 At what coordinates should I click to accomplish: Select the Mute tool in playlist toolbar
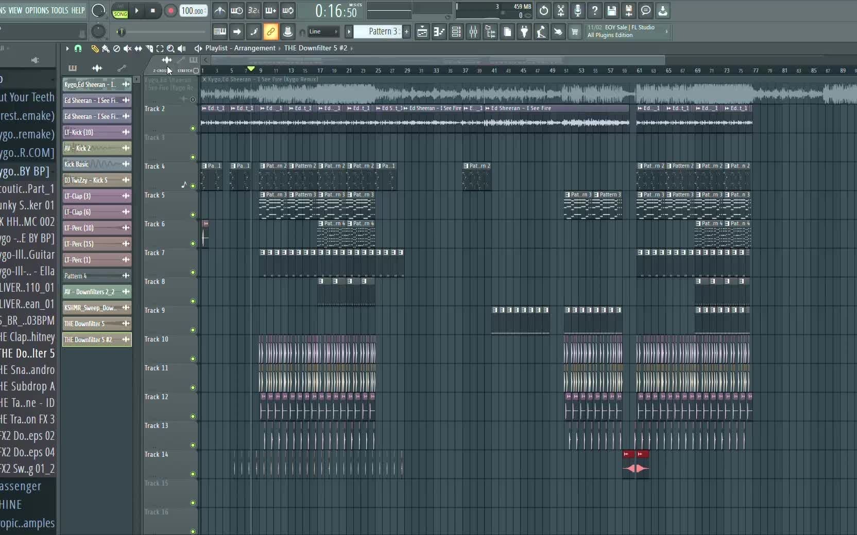128,49
